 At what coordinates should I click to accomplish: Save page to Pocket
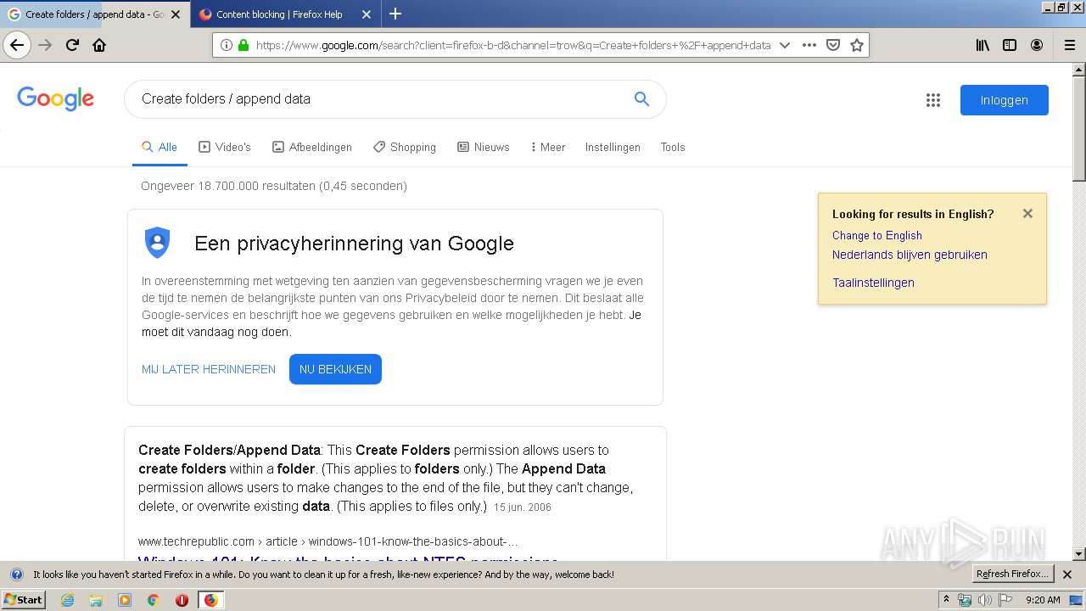[x=833, y=45]
